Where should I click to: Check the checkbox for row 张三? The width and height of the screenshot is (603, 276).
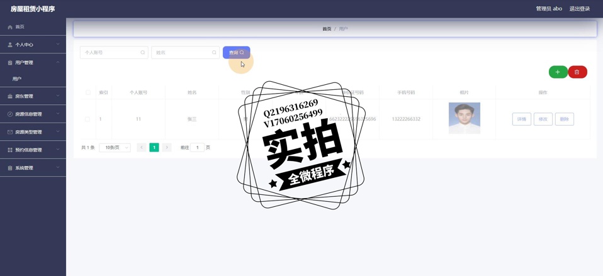pos(87,119)
